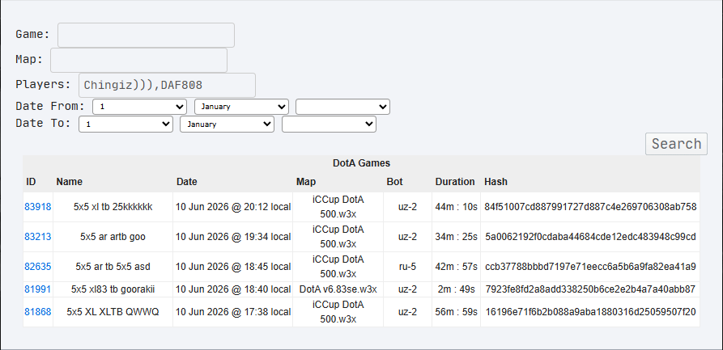Click duration '44m : 10s'
Screen dimensions: 723x350
pos(456,207)
